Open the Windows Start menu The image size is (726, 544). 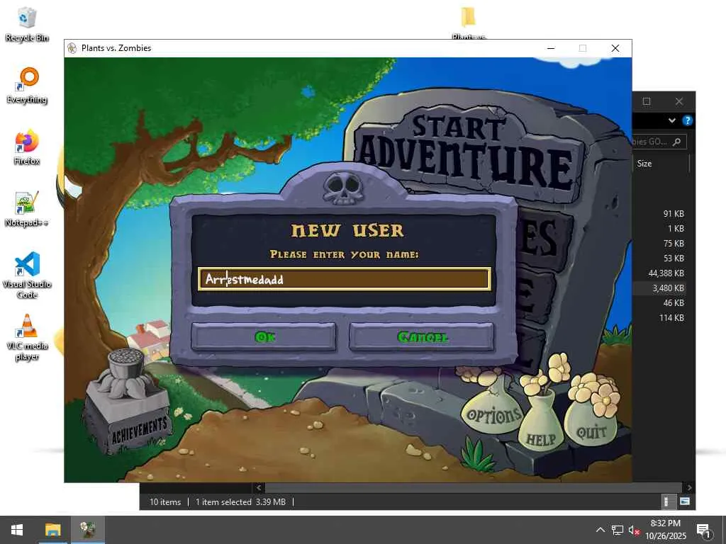point(17,530)
